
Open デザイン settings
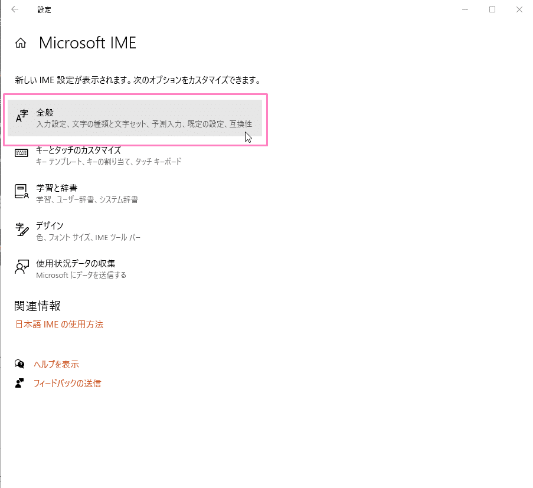[x=135, y=231]
